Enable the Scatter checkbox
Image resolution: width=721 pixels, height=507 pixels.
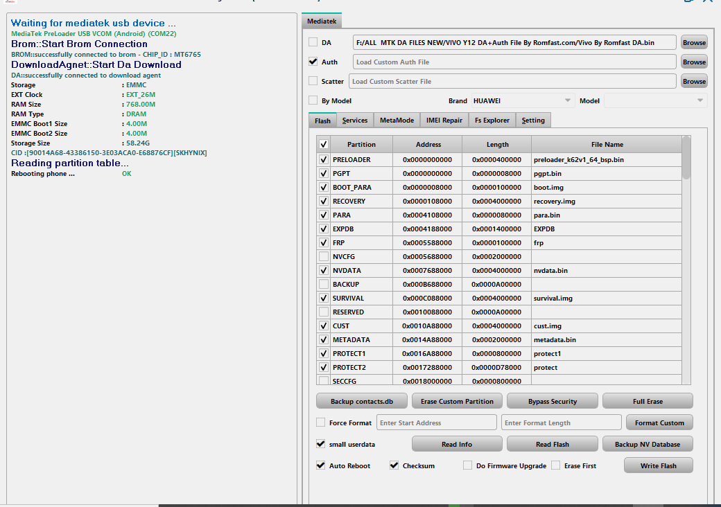(x=313, y=81)
